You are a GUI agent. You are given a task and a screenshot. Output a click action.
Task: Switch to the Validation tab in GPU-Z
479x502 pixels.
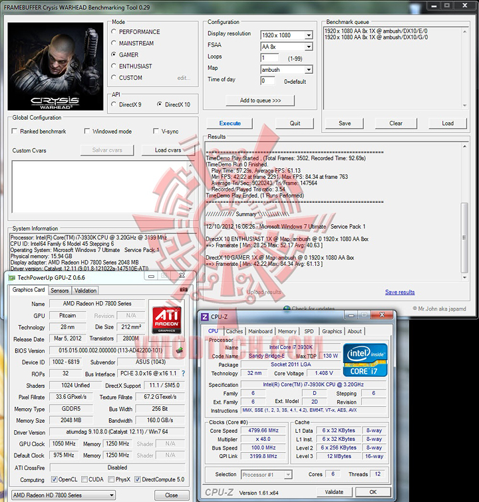pos(85,291)
